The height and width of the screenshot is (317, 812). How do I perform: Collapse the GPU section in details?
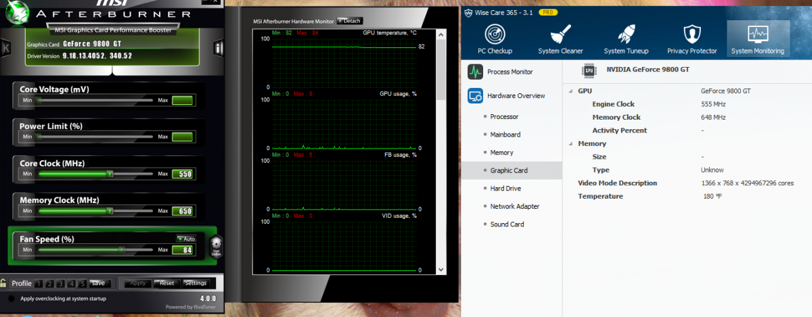pos(570,91)
